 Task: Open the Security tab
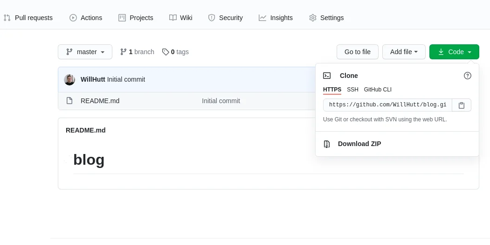pyautogui.click(x=225, y=18)
